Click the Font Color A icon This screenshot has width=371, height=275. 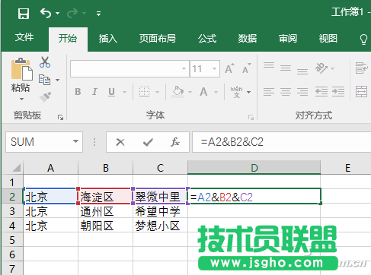pyautogui.click(x=203, y=92)
